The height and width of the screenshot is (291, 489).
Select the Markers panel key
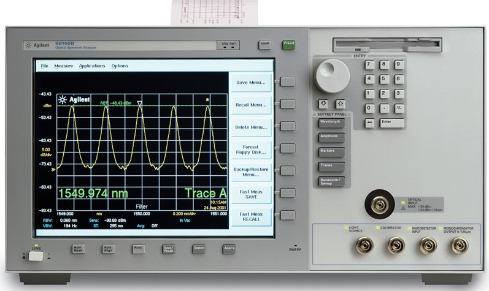(331, 152)
